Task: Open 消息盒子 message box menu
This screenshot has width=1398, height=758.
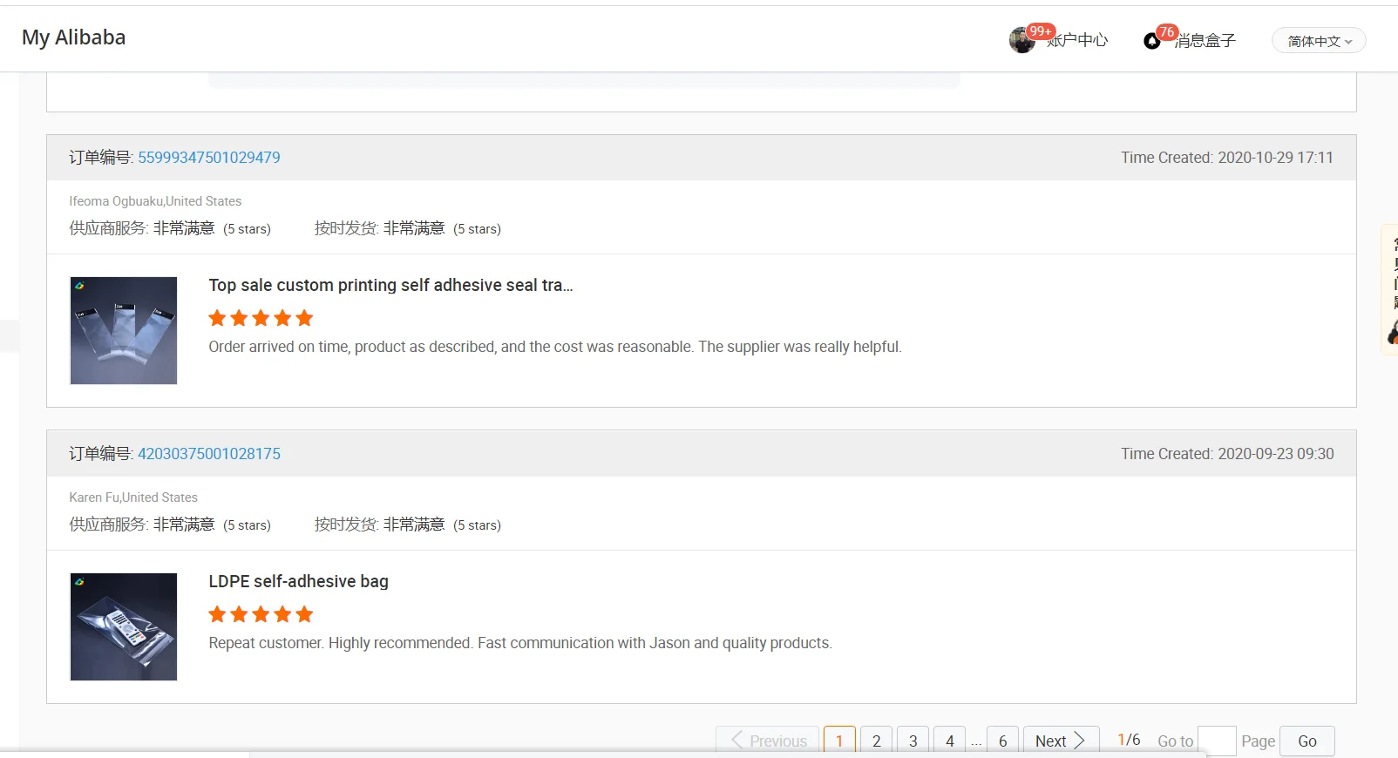Action: tap(1205, 41)
